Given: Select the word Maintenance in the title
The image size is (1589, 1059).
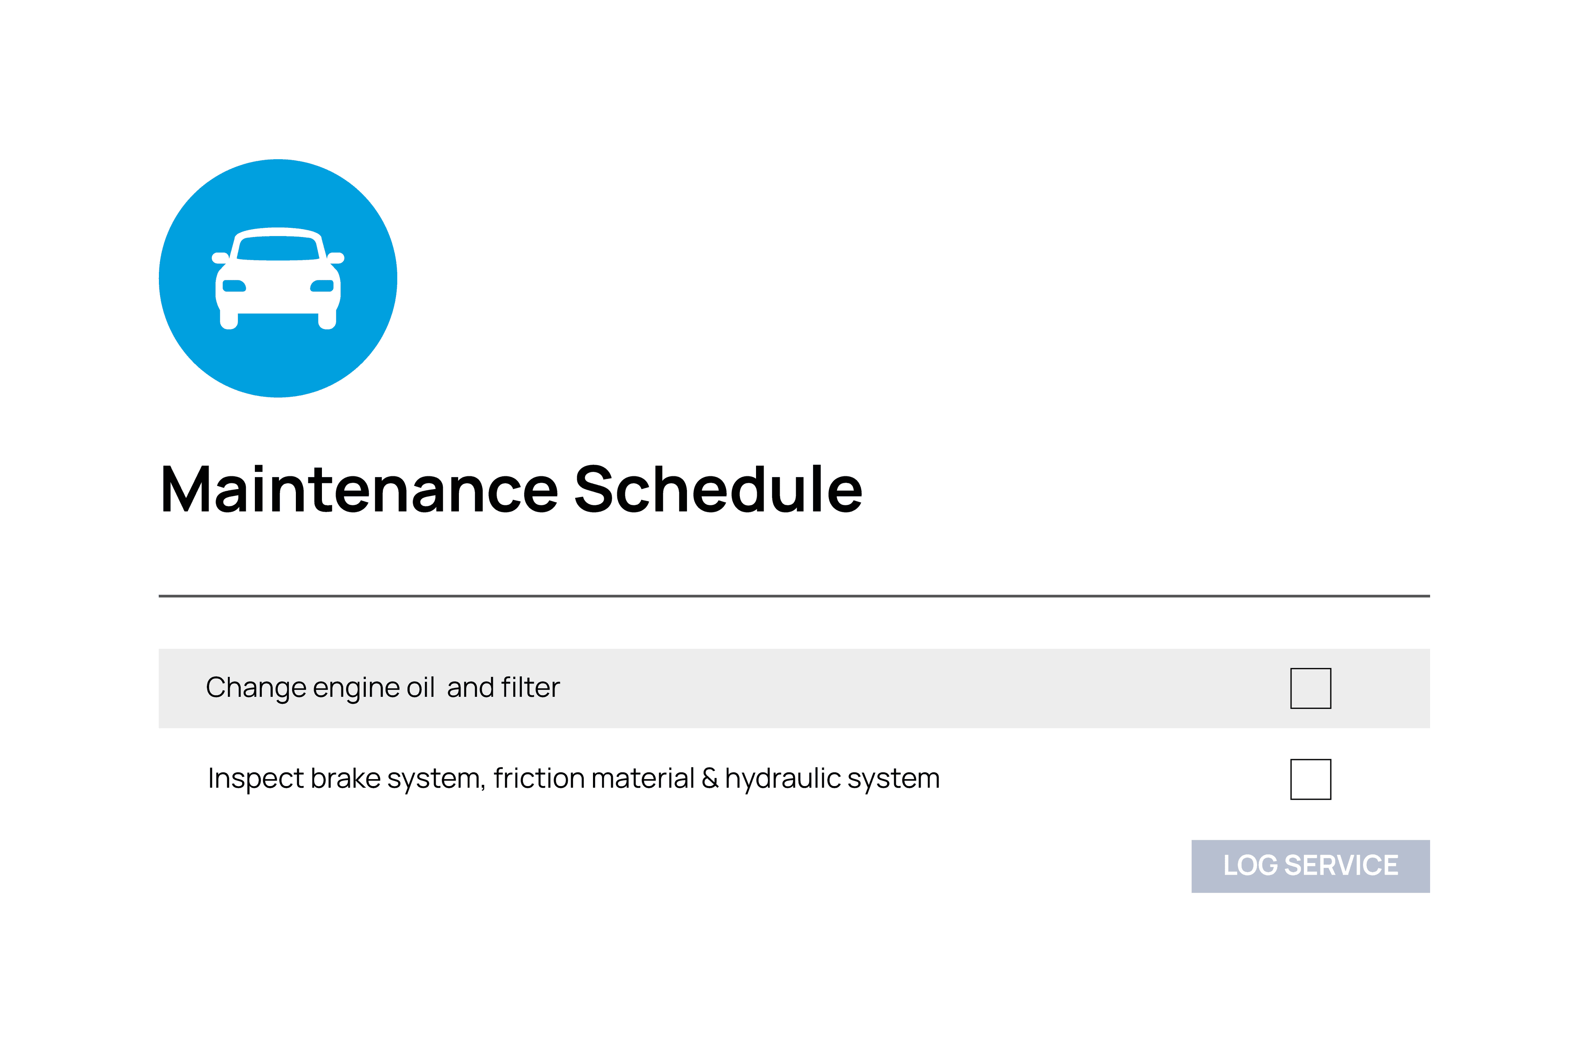Looking at the screenshot, I should pos(359,490).
